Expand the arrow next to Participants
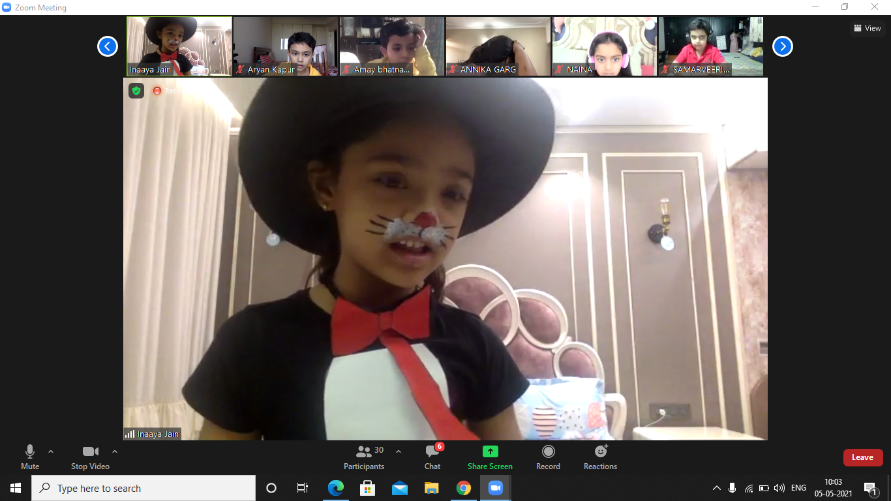This screenshot has width=891, height=501. [399, 451]
